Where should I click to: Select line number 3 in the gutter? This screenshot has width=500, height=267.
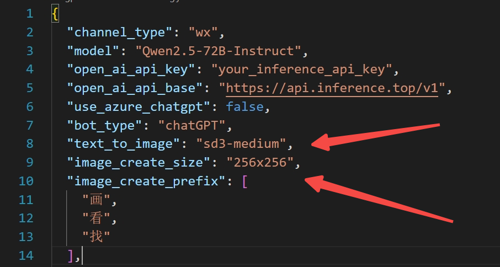[x=29, y=51]
